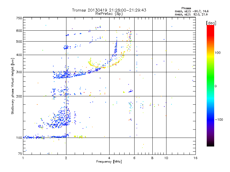Click the x-axis tick label '6'

[134, 158]
